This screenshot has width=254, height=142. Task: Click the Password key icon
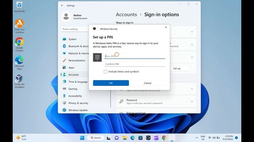click(121, 101)
